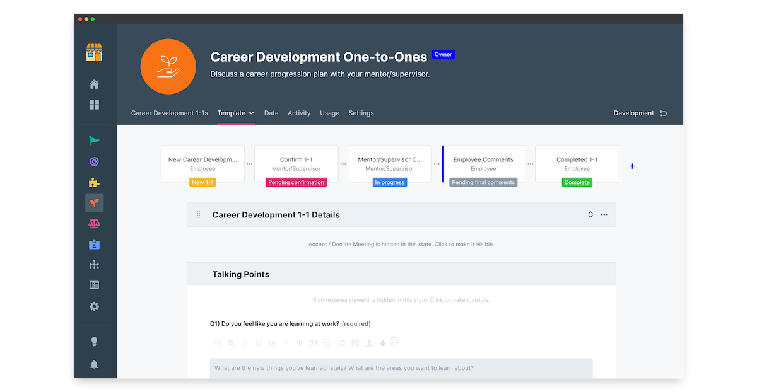Open notifications bell in sidebar
This screenshot has height=392, width=757.
click(94, 364)
